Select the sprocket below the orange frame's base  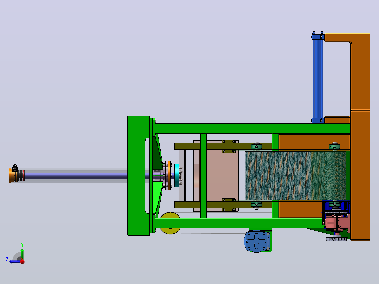click(x=336, y=239)
